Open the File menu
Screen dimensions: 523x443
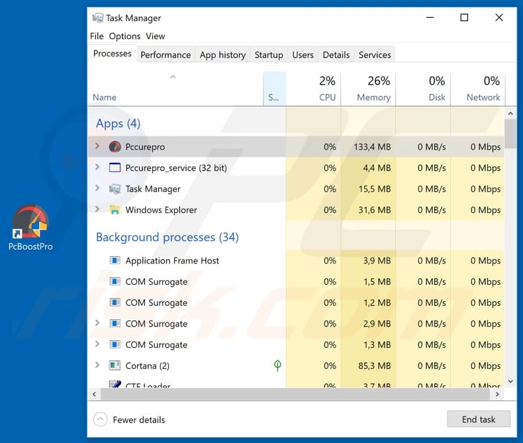pos(97,36)
